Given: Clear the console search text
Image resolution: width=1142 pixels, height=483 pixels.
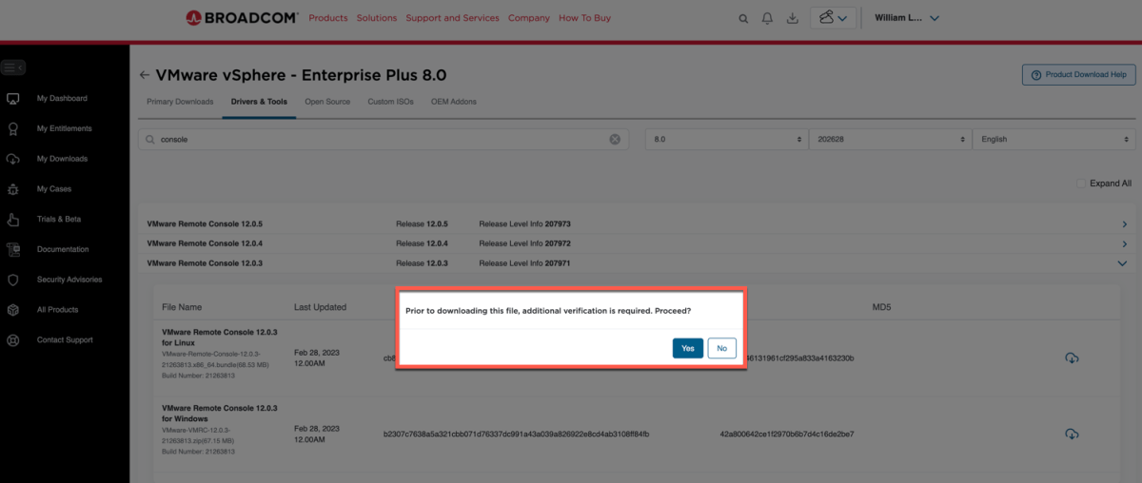Looking at the screenshot, I should [x=615, y=139].
